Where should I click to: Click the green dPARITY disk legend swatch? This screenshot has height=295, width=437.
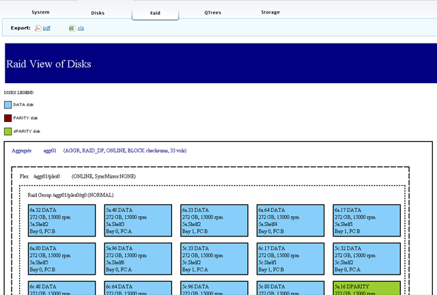8,131
